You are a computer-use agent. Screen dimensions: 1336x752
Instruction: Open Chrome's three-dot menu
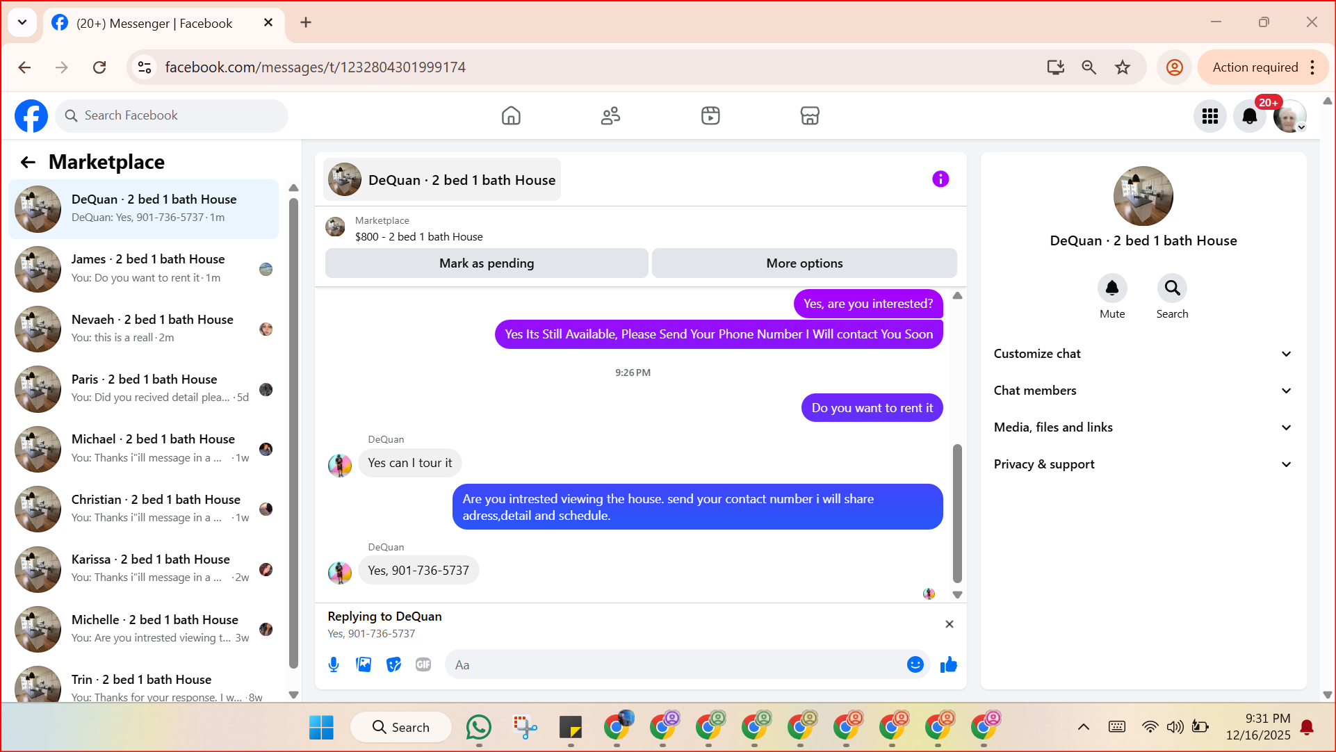coord(1312,67)
